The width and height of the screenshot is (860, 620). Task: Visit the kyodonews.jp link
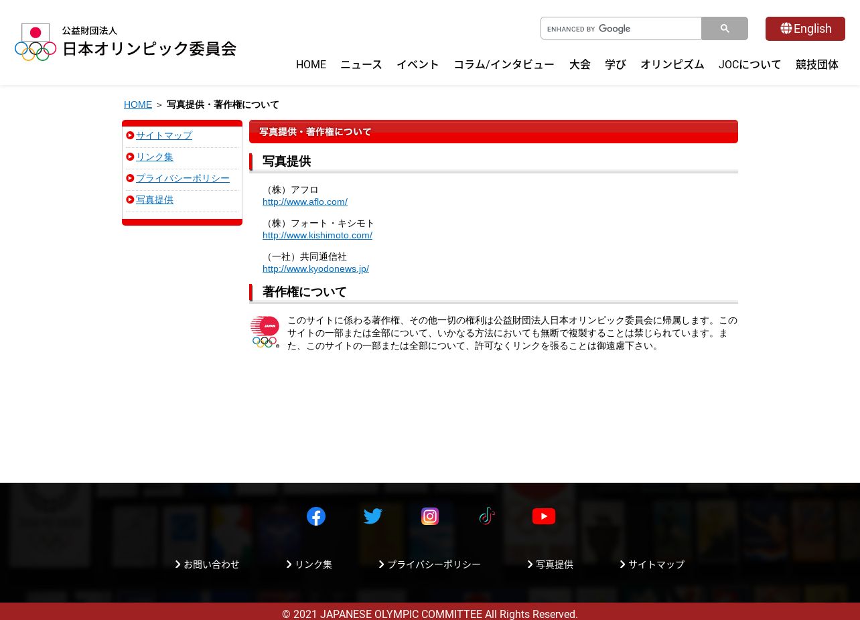[315, 268]
